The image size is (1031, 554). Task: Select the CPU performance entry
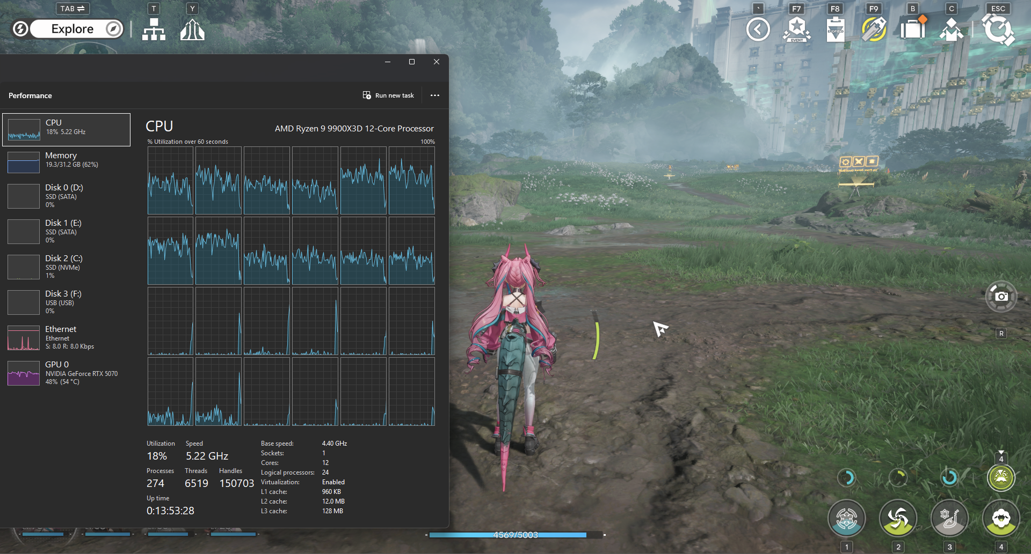point(67,129)
